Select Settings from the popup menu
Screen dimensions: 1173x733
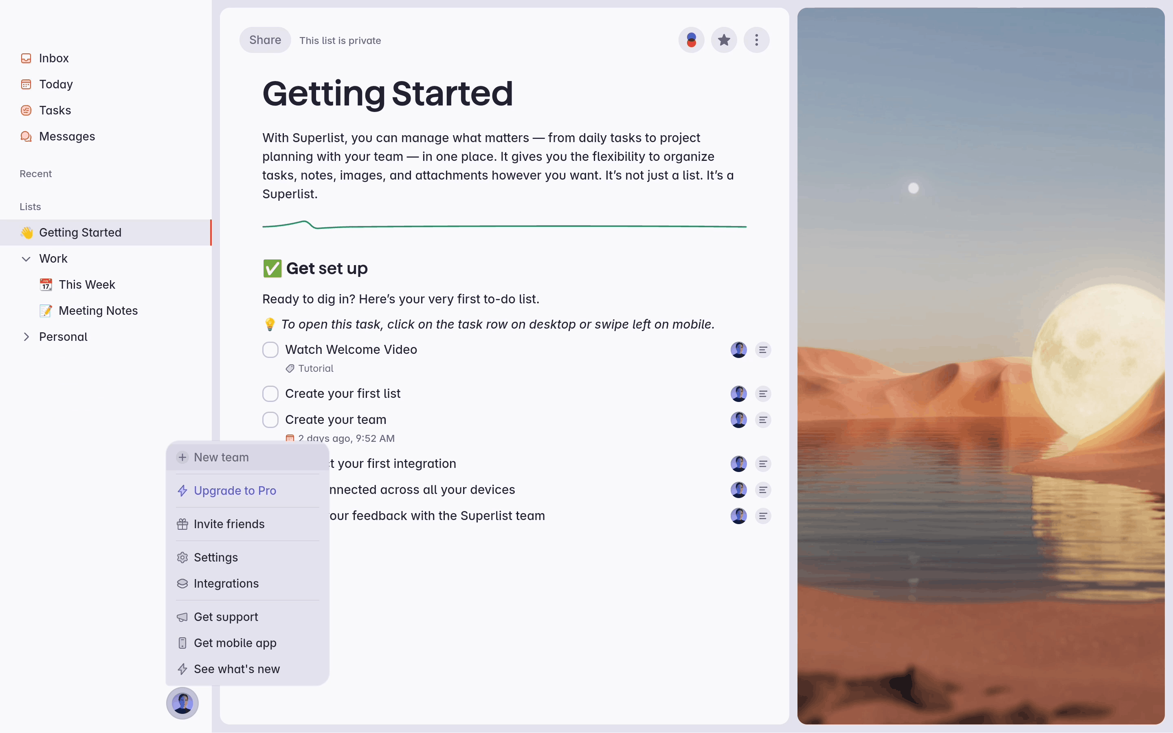click(x=216, y=557)
